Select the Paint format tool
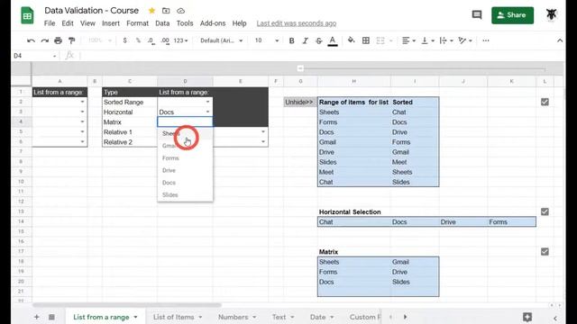The image size is (577, 324). click(x=72, y=40)
